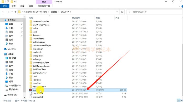Screen dimensions: 183x102
Task: Open OneDrive in the navigation pane
Action: [12, 49]
